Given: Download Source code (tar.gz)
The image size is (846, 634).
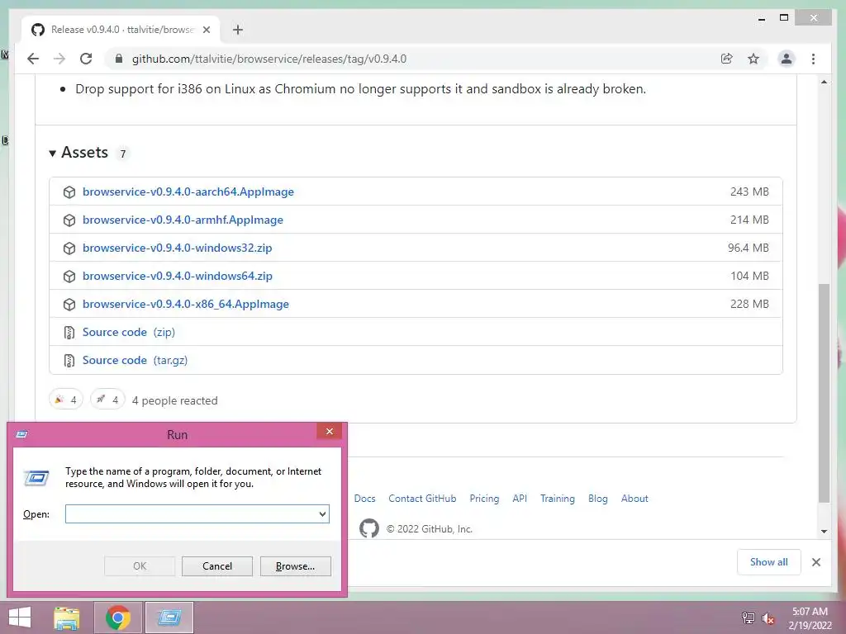Looking at the screenshot, I should pos(135,360).
